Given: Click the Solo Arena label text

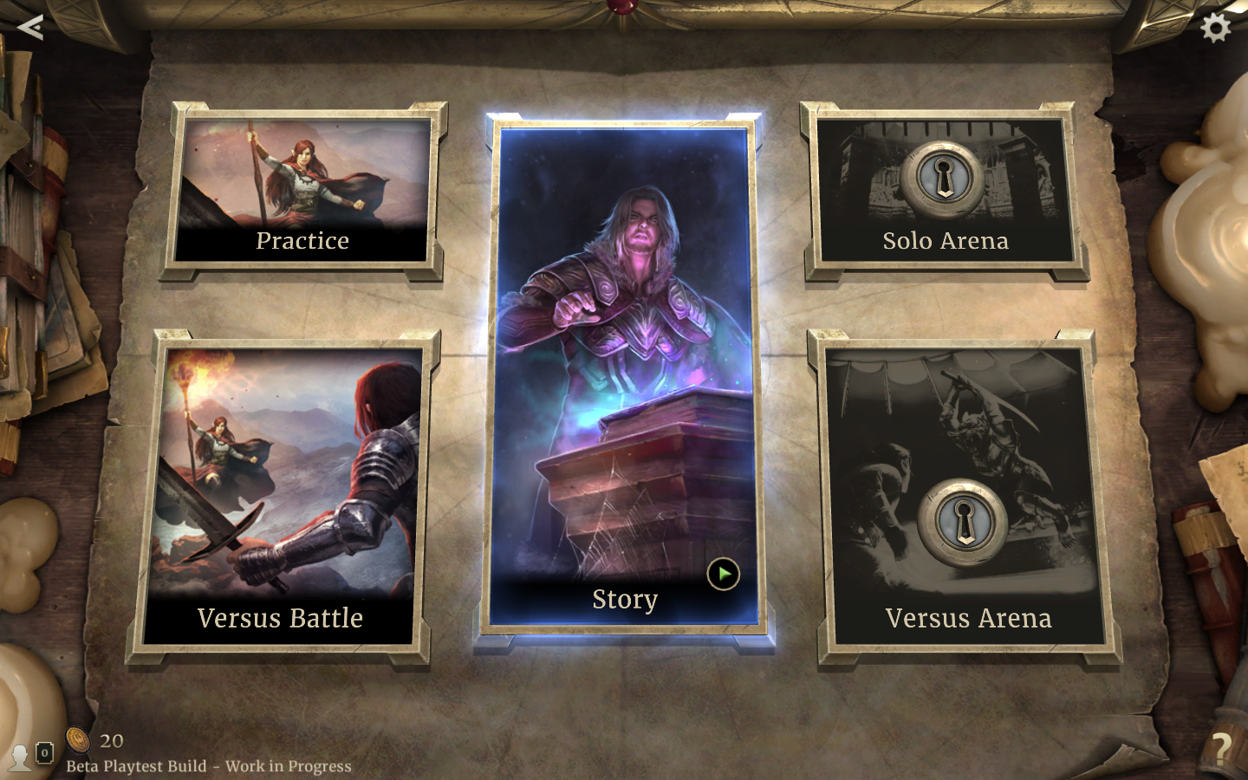Looking at the screenshot, I should [x=946, y=241].
